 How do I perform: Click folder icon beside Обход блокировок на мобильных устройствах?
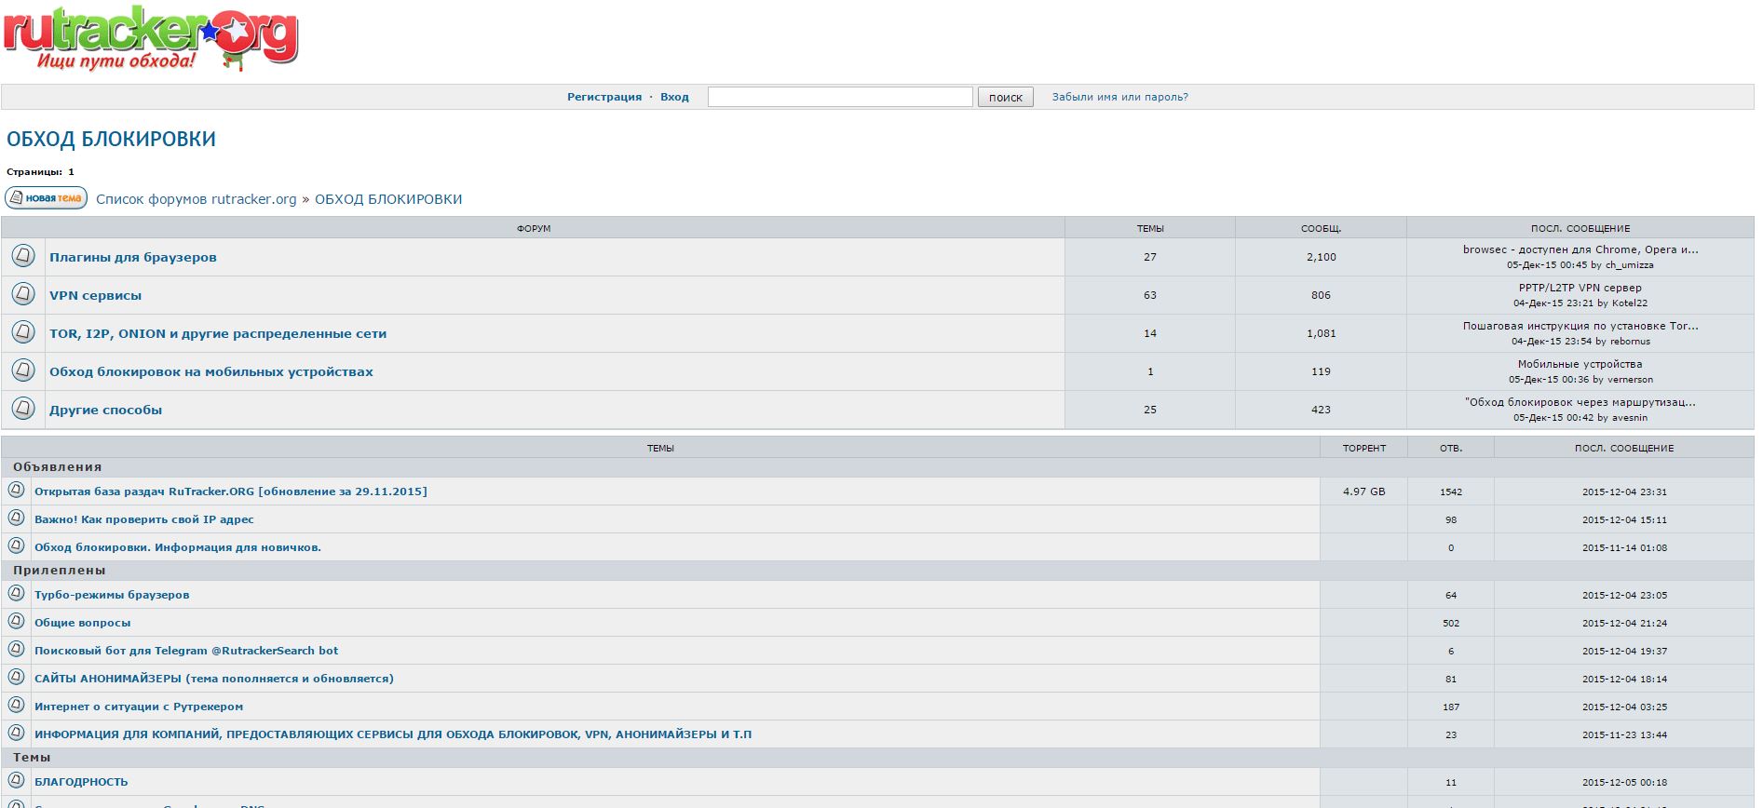23,370
